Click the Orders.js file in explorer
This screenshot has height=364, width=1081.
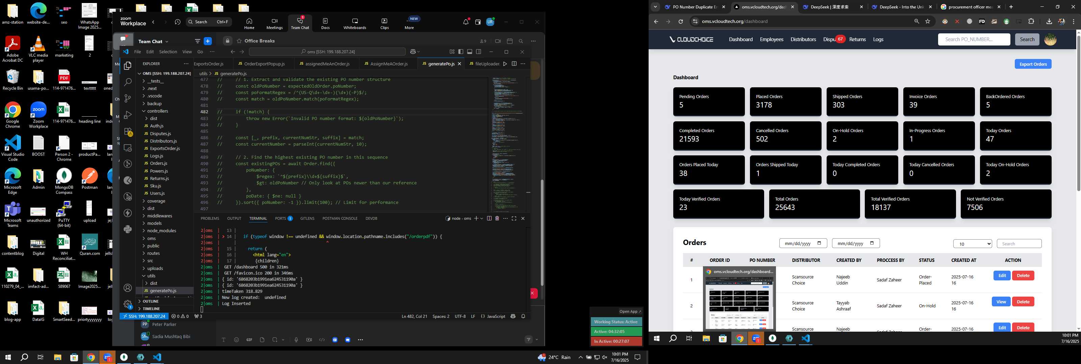pos(158,163)
